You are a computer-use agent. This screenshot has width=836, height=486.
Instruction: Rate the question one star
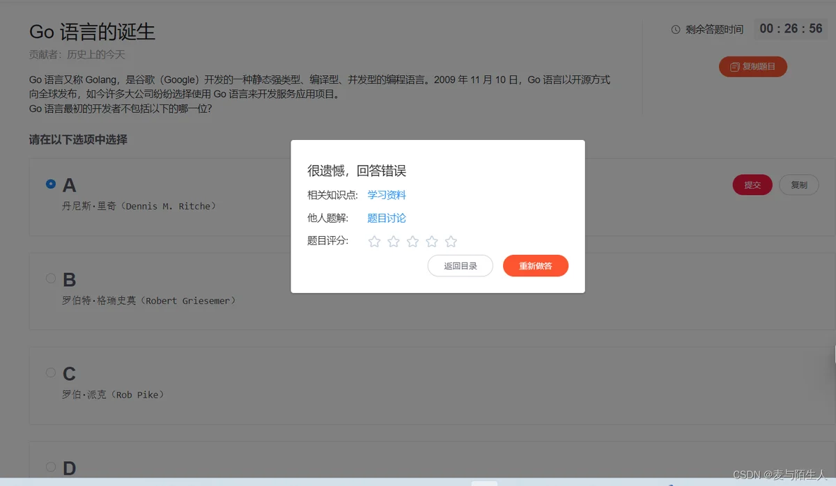tap(374, 242)
